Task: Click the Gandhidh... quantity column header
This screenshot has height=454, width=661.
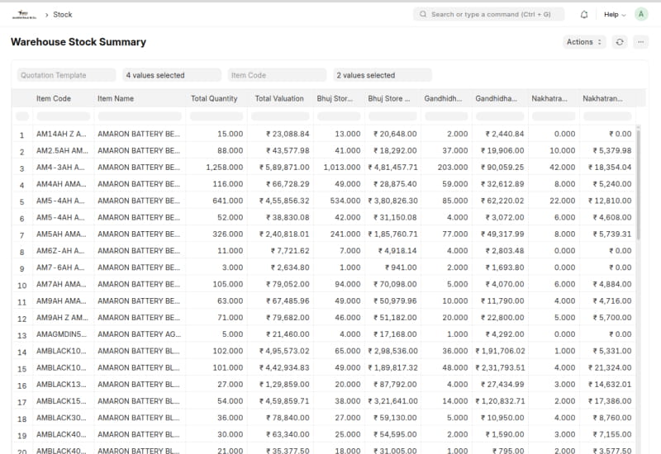Action: coord(443,98)
